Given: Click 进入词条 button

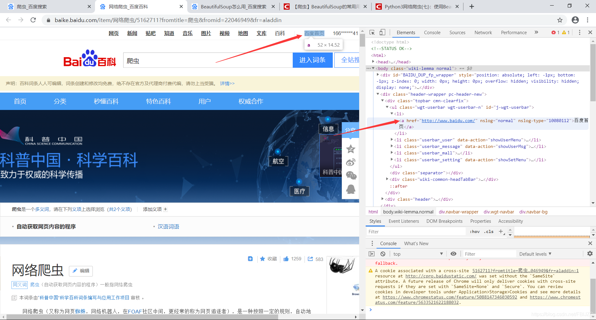Looking at the screenshot, I should (x=313, y=60).
